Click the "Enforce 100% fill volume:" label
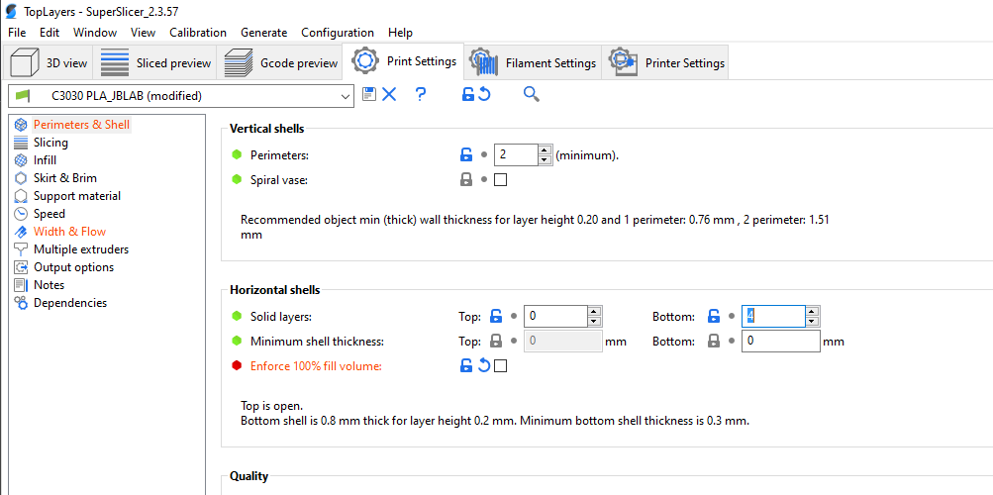 click(316, 366)
